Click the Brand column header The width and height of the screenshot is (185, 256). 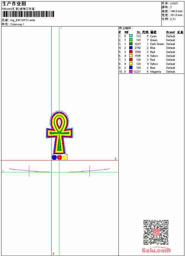pos(170,32)
